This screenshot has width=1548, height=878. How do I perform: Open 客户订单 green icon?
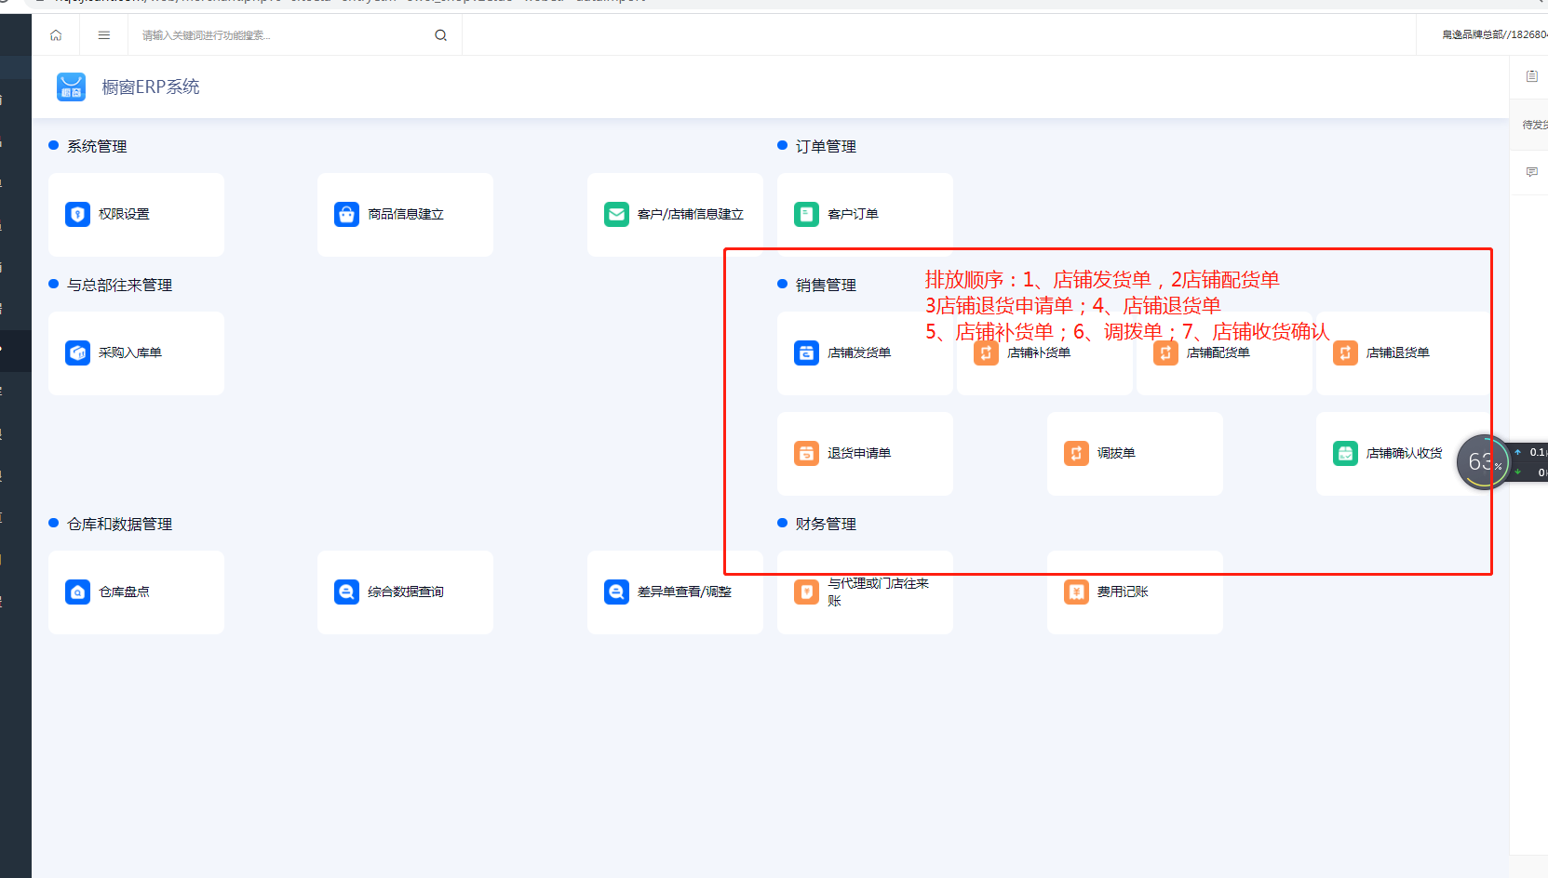coord(806,215)
